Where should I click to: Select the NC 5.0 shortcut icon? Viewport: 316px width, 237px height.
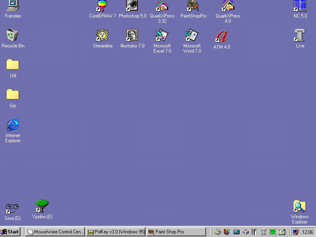300,6
